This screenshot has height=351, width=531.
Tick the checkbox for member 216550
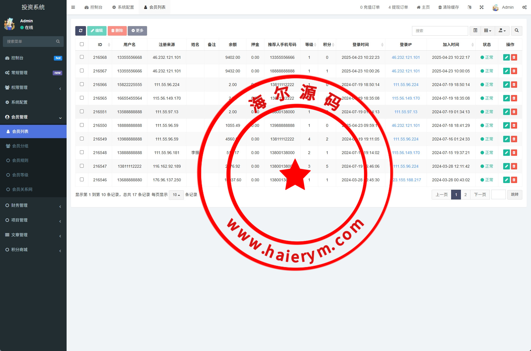coord(82,125)
